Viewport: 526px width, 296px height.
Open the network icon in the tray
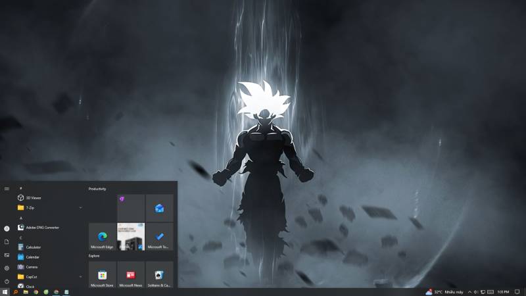pos(483,292)
